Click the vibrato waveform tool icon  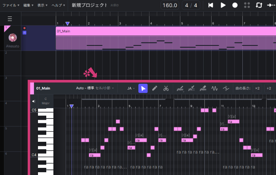tap(215, 88)
